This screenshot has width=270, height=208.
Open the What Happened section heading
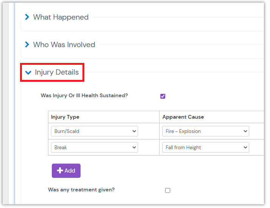(61, 17)
